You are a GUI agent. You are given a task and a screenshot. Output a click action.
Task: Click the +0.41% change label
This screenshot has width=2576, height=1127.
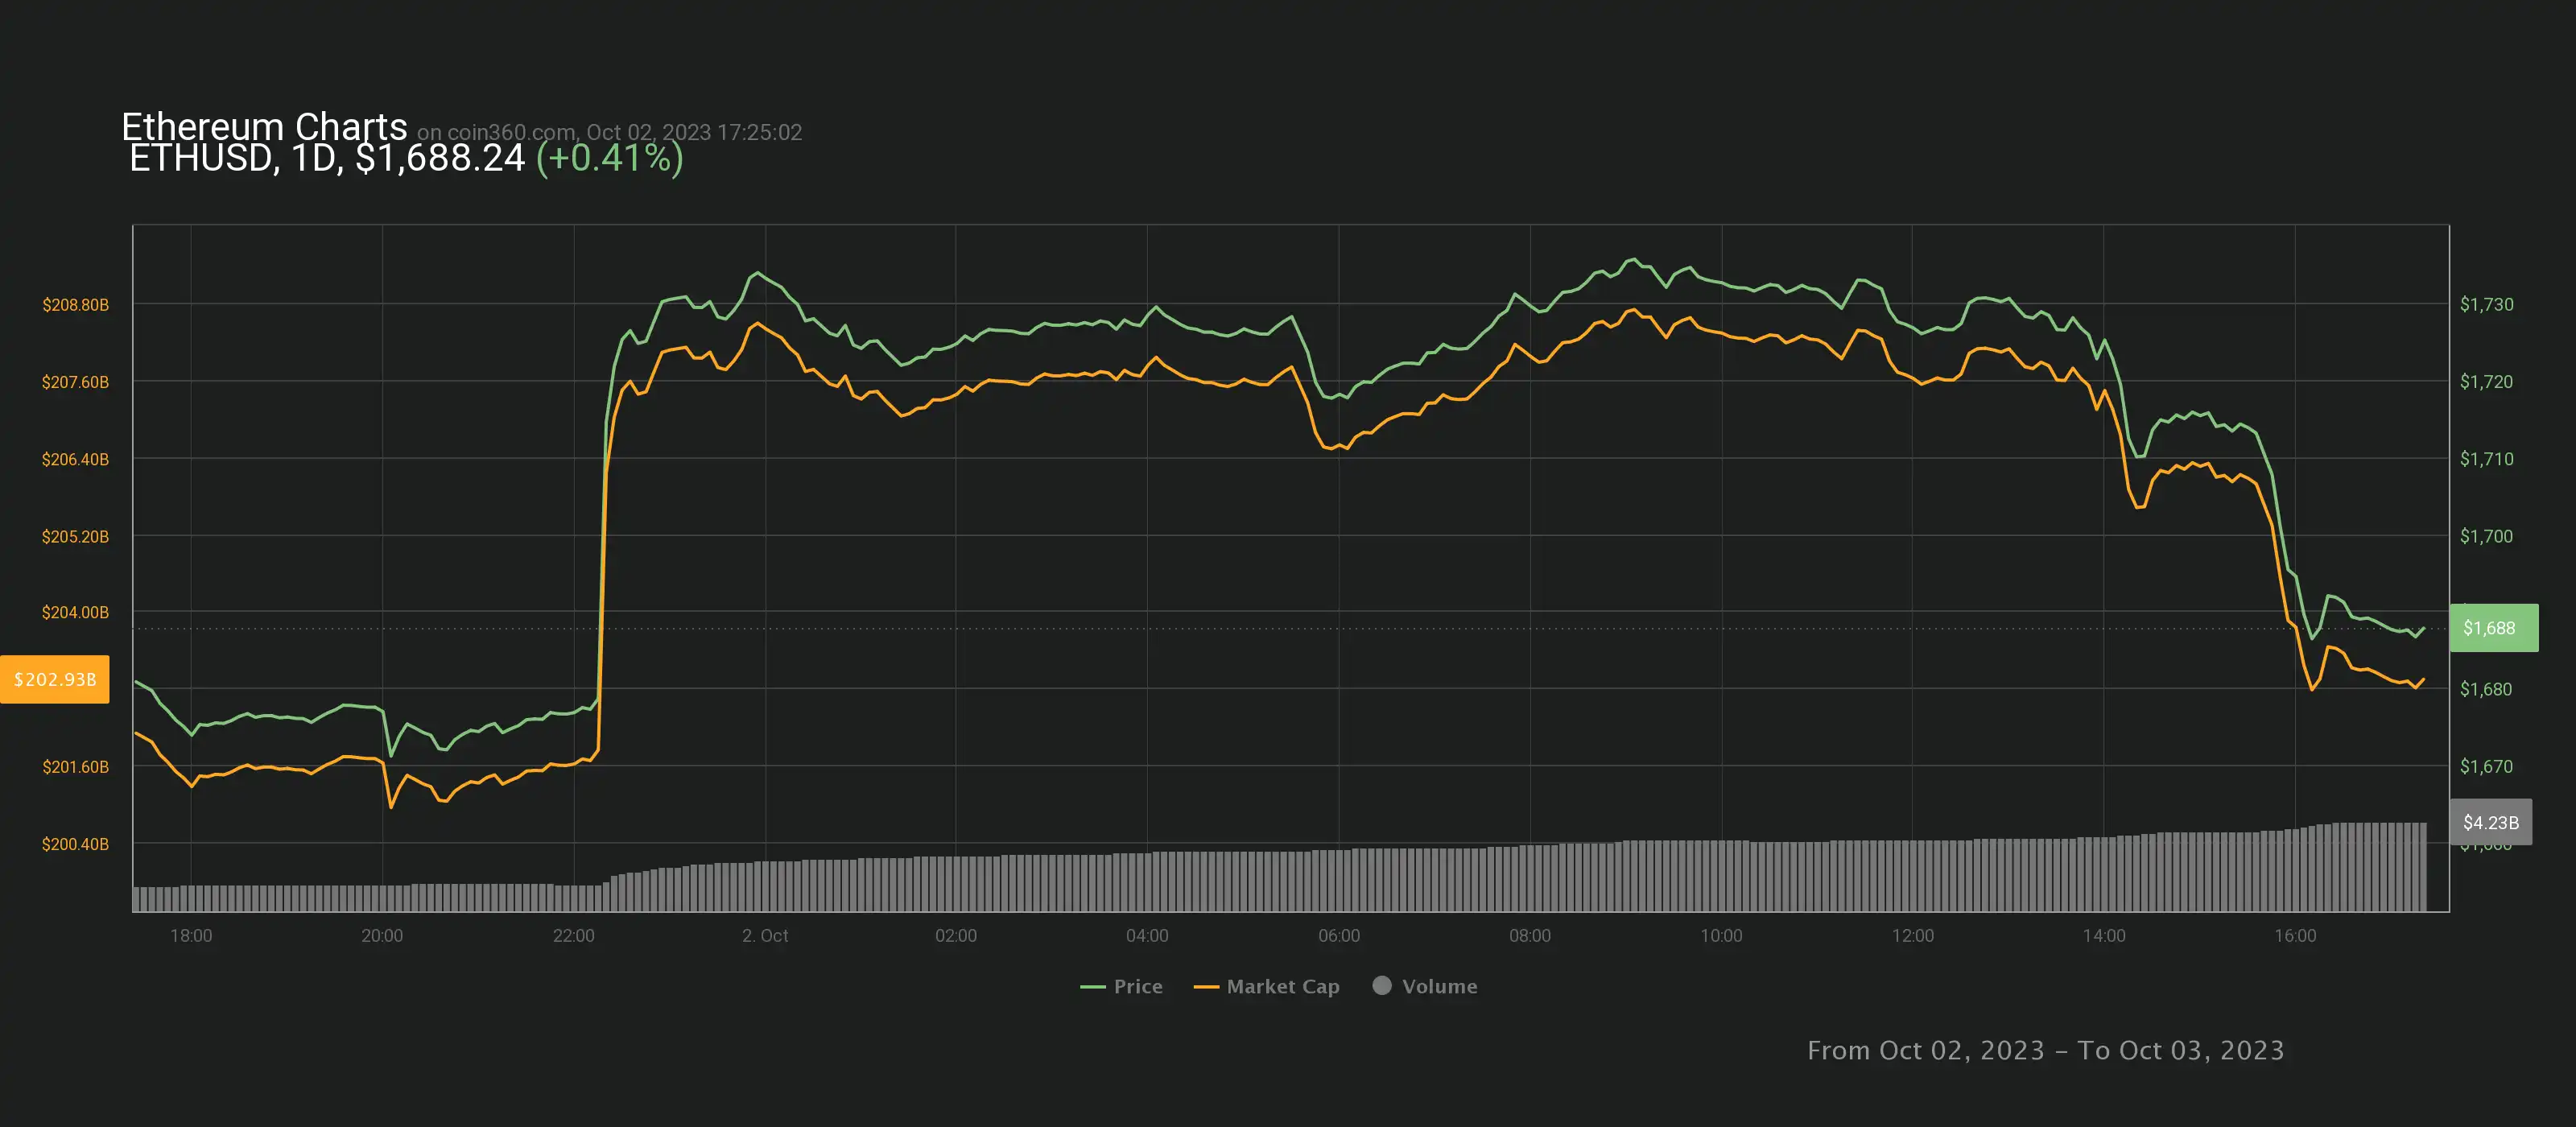click(609, 158)
